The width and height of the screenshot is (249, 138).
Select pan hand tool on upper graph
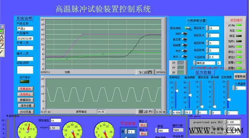[150, 72]
